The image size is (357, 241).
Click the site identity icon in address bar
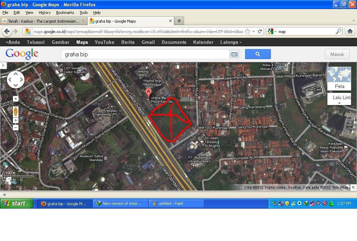(28, 31)
